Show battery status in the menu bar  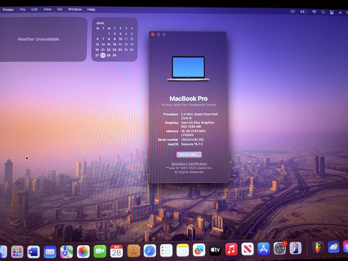coord(303,12)
